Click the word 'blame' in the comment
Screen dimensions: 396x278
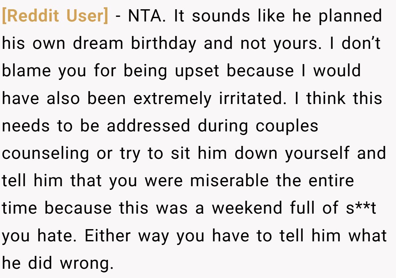(27, 71)
